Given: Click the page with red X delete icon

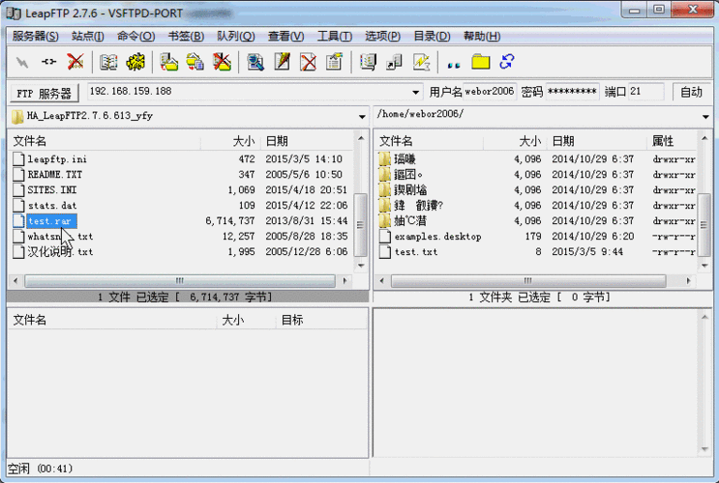Looking at the screenshot, I should click(x=308, y=62).
